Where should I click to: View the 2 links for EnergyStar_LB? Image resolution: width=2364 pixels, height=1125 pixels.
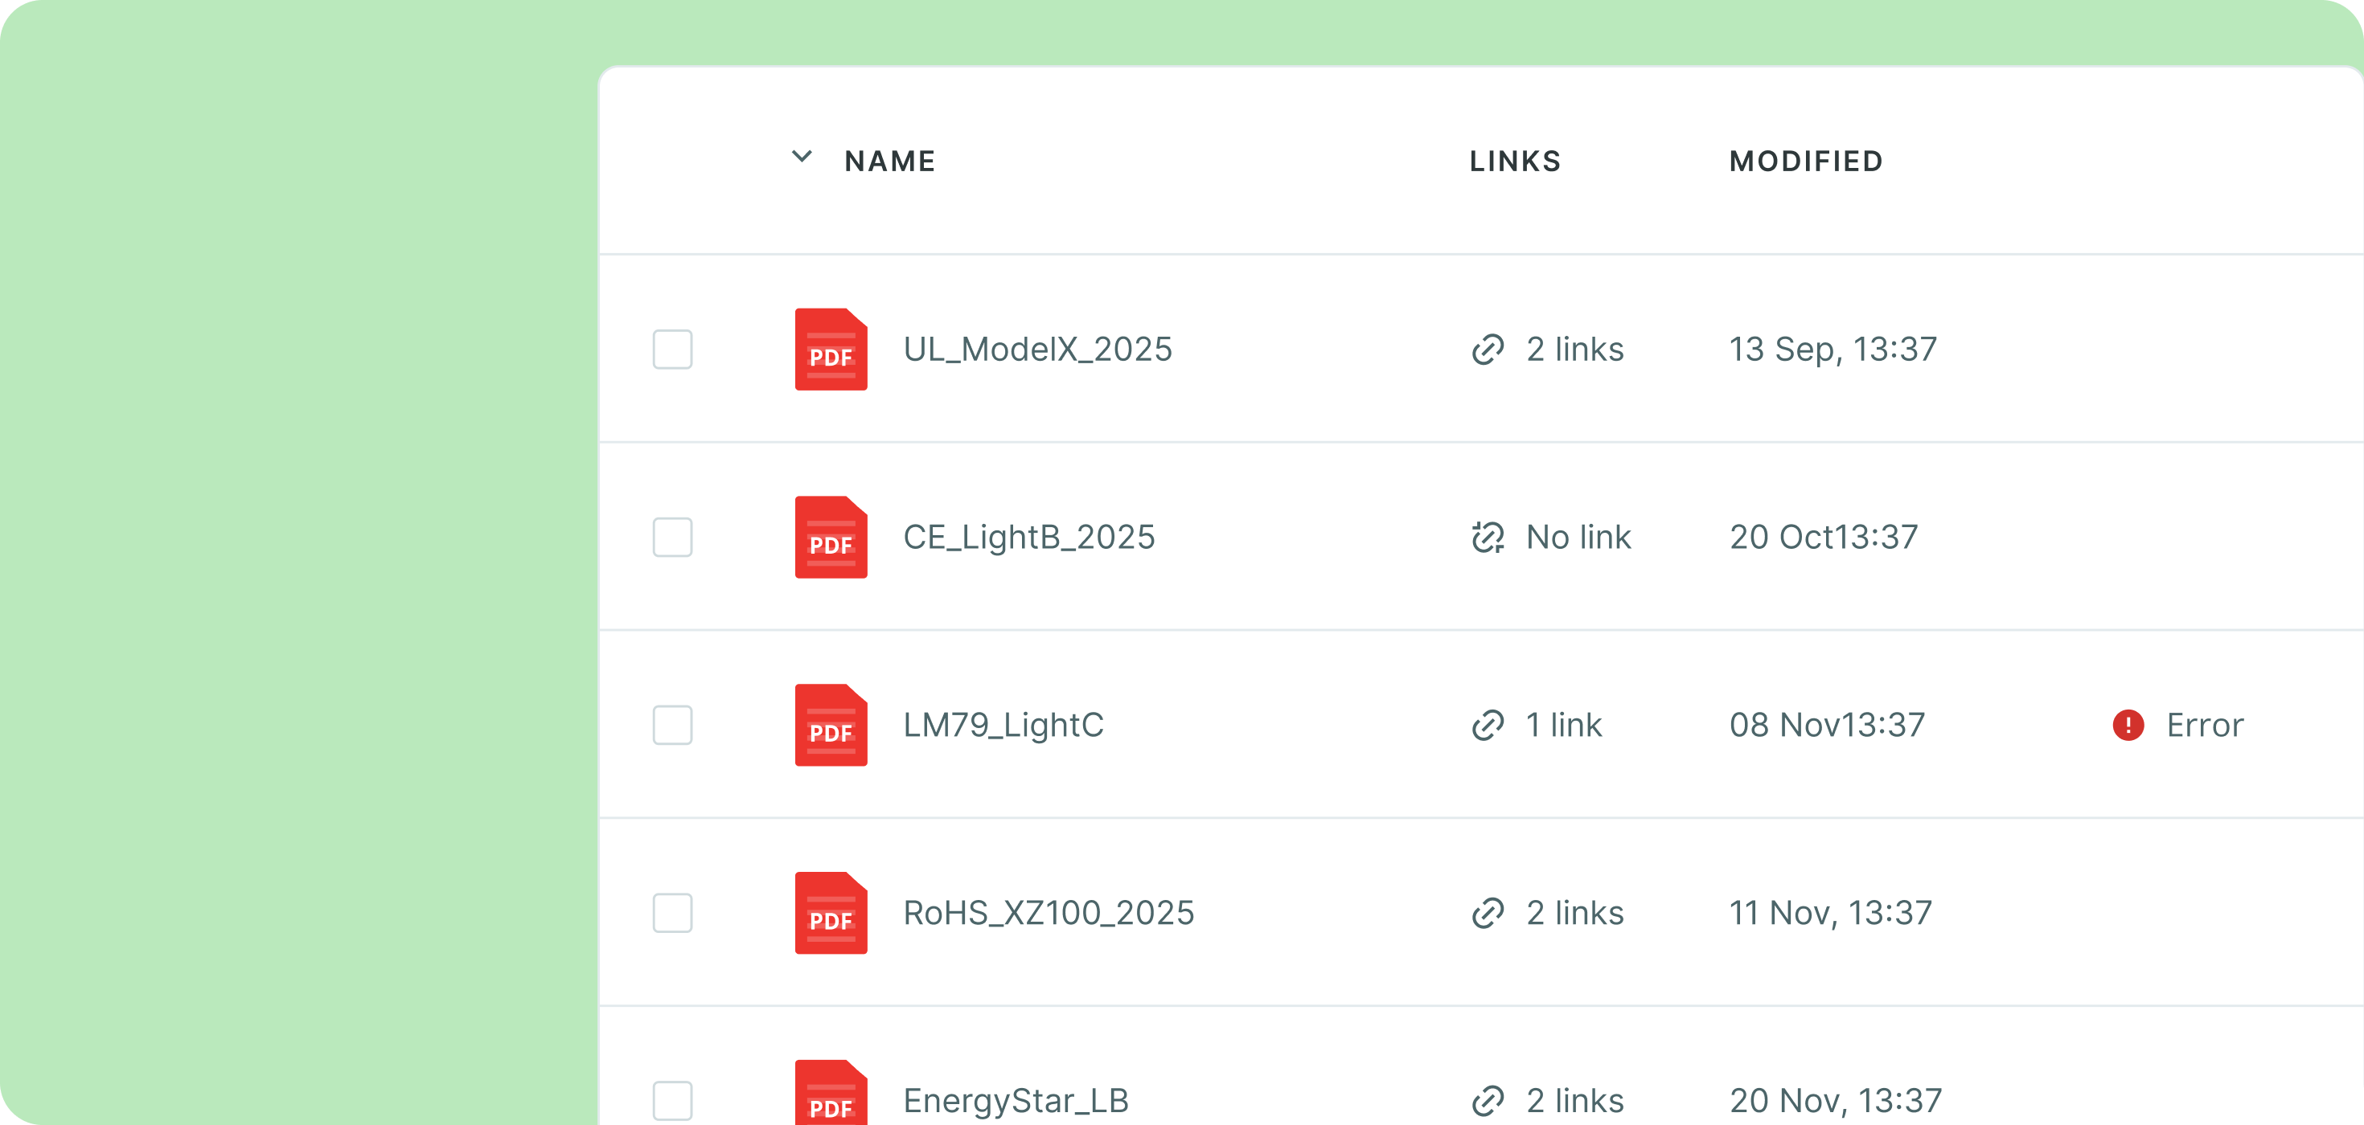1574,1101
